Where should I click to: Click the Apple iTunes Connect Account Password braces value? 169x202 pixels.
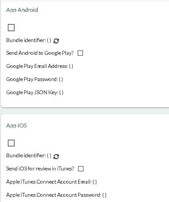pos(104,195)
